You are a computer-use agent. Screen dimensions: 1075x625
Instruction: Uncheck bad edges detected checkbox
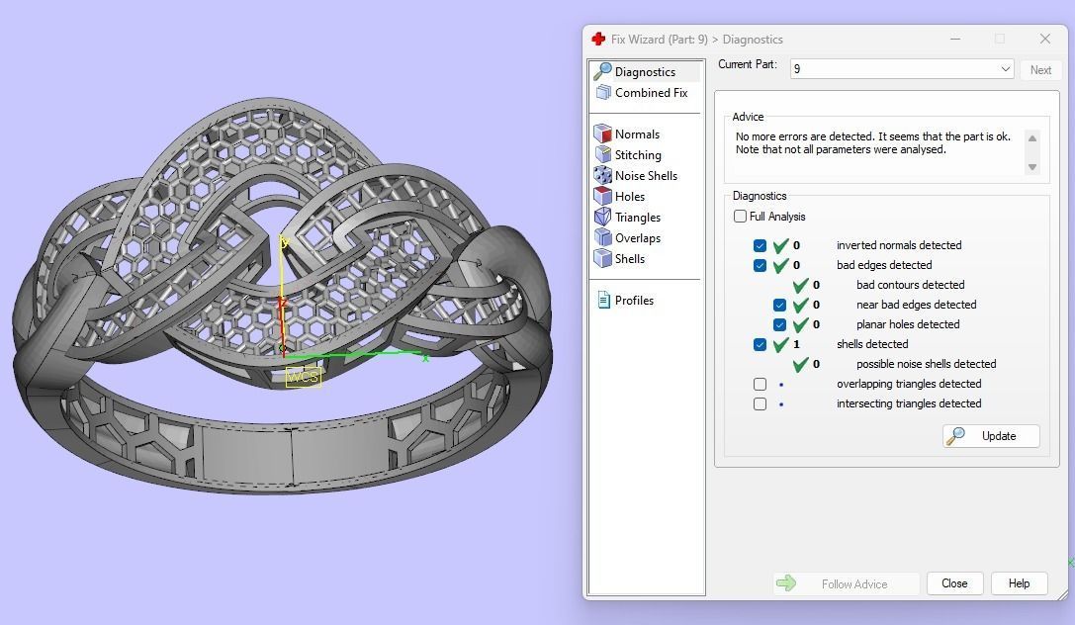(x=760, y=265)
